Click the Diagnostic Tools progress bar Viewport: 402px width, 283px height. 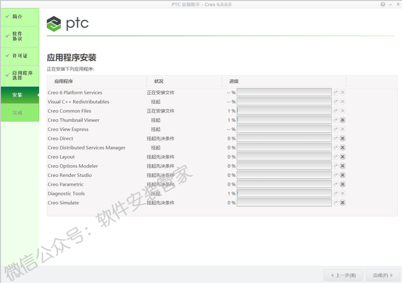(284, 193)
